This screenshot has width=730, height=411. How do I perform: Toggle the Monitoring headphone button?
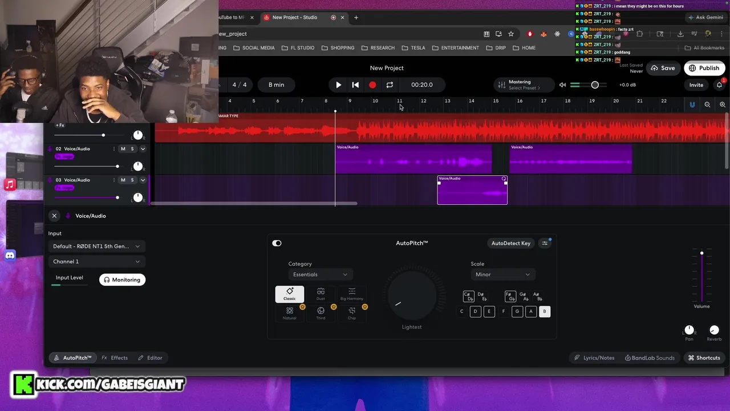(x=122, y=280)
